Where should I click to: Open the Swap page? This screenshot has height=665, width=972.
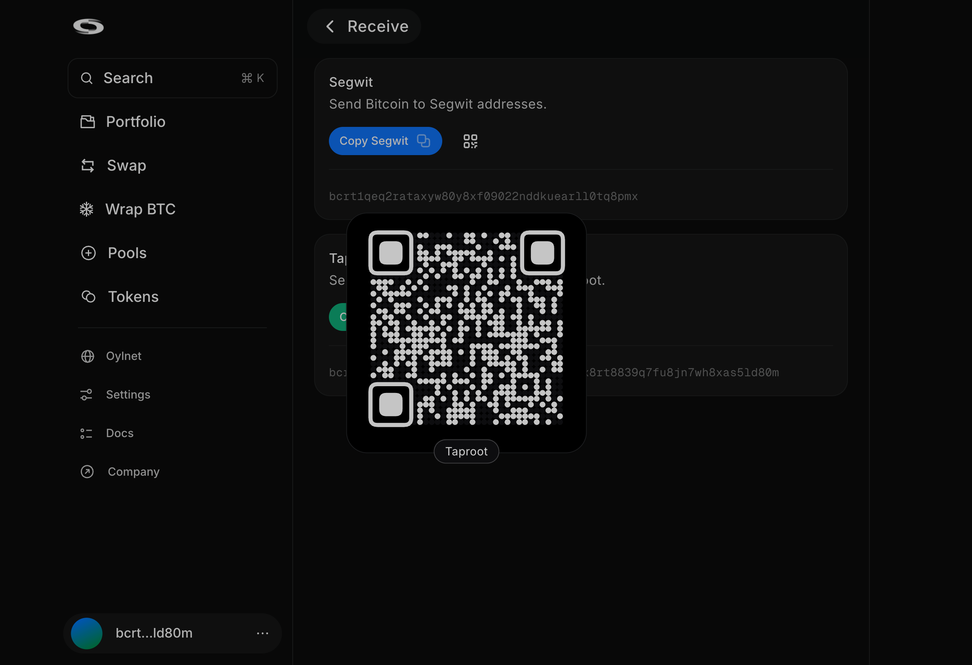point(126,165)
